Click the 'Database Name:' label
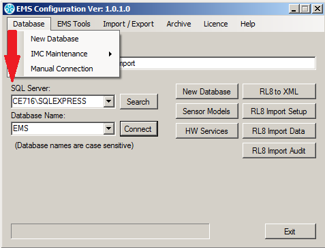Viewport: 325px width, 248px height. (x=38, y=116)
